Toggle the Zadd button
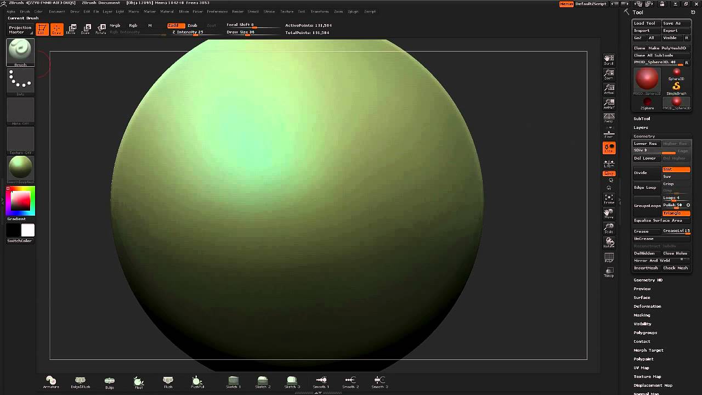This screenshot has width=702, height=395. (175, 25)
